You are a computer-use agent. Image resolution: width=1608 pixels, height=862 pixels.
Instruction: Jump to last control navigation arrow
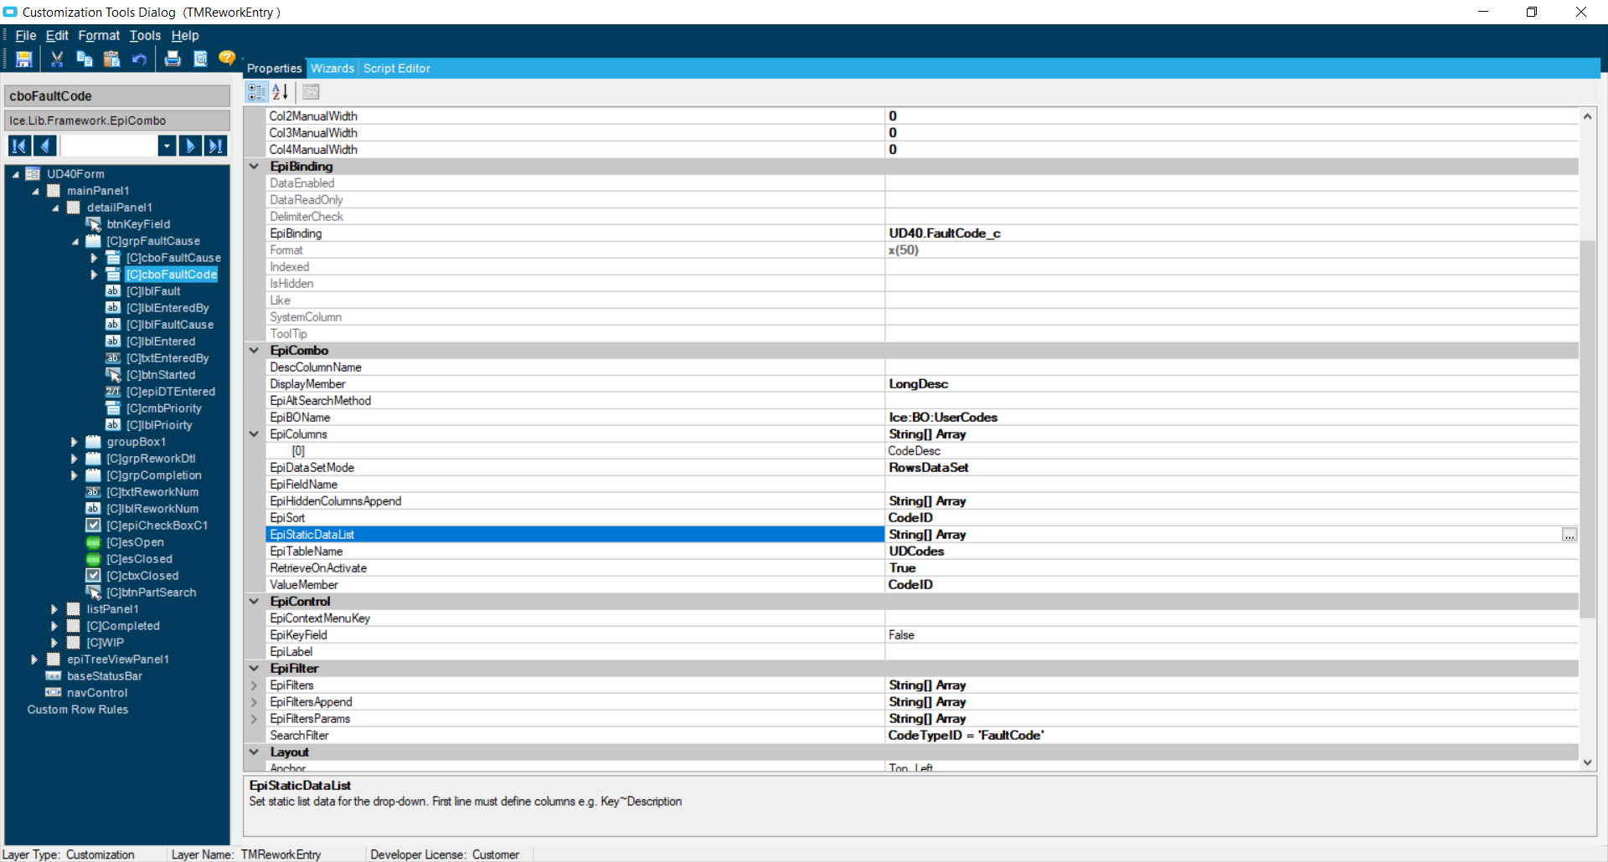(x=215, y=146)
